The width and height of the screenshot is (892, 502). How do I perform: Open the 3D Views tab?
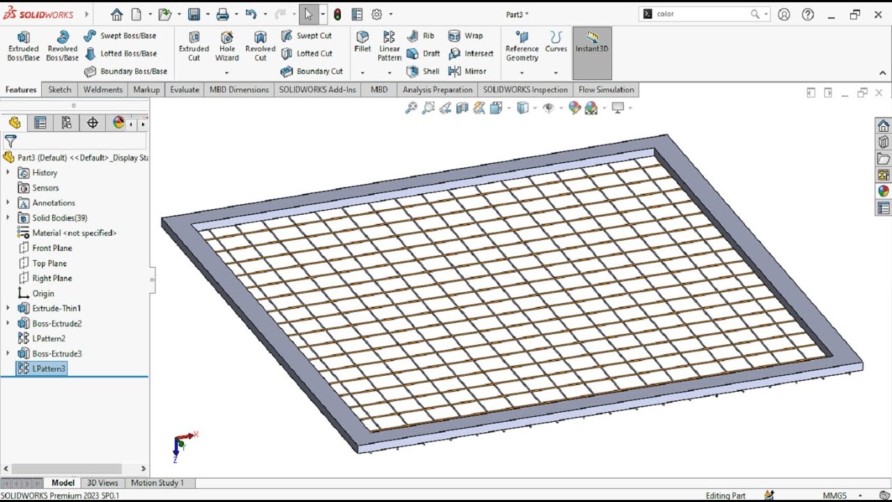(102, 482)
